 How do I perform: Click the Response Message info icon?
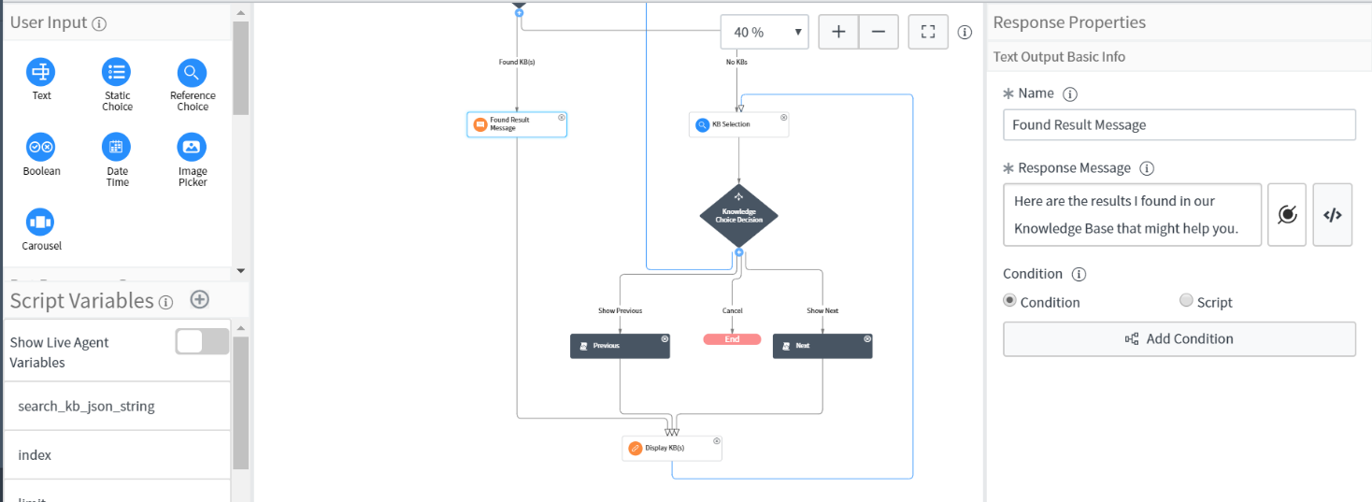pyautogui.click(x=1148, y=169)
